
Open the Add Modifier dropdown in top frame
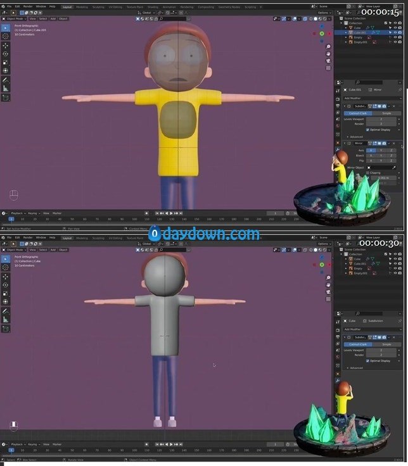[x=373, y=98]
